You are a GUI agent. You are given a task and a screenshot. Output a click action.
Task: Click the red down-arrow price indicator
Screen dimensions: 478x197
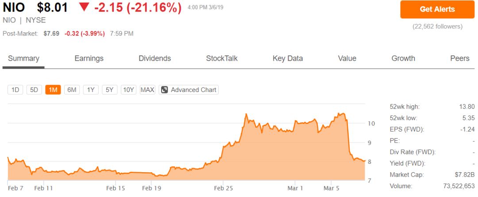point(84,8)
